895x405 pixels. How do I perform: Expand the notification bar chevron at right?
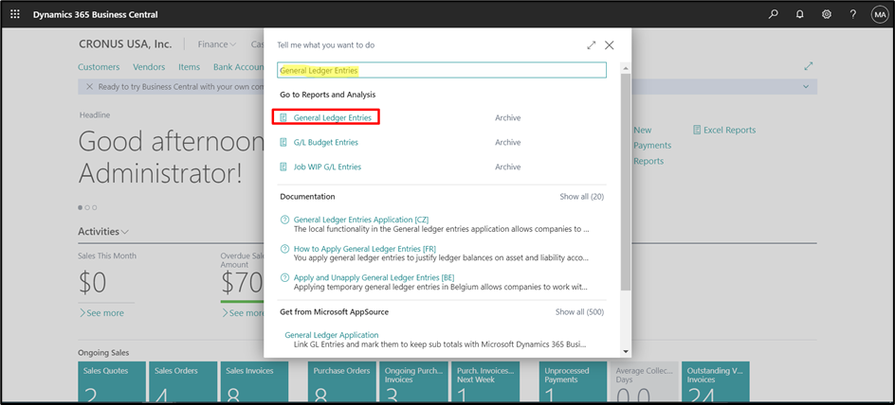806,86
